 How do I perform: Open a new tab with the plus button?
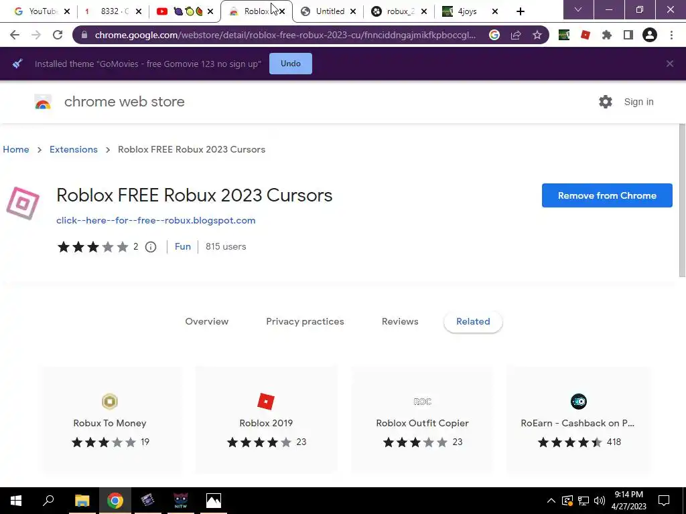click(520, 11)
